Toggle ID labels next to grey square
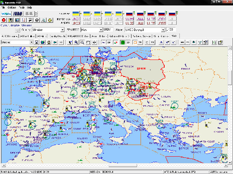 [x=153, y=42]
